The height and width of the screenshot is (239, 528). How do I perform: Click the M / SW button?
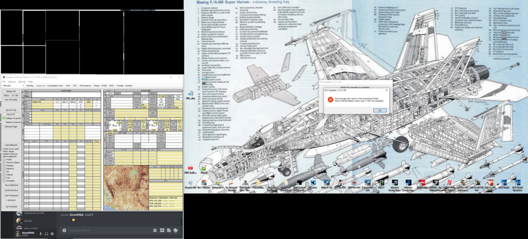tap(15, 95)
